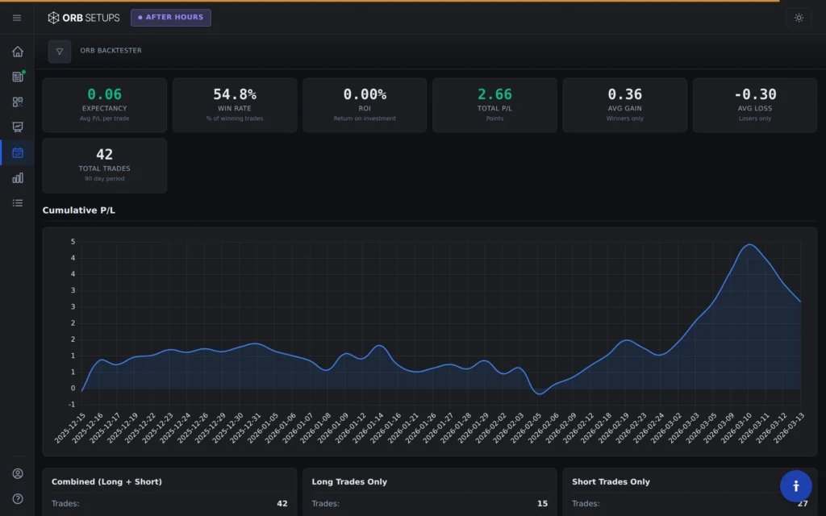Select the Avg Loss -0.30 card
826x516 pixels.
coord(755,105)
